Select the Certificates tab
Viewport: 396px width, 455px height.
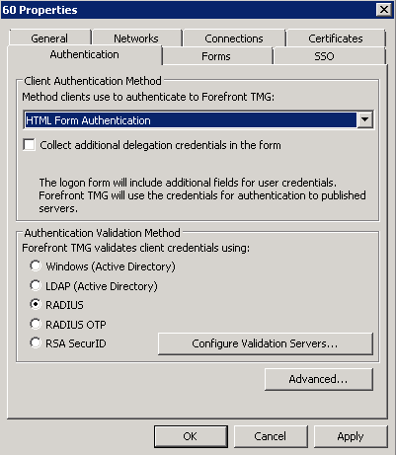[336, 38]
